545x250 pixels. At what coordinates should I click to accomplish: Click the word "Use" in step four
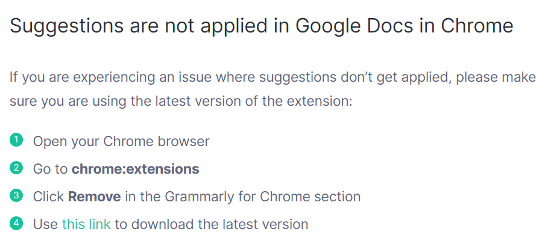[x=45, y=224]
